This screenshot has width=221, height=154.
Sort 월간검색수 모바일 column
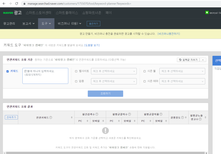[103, 121]
